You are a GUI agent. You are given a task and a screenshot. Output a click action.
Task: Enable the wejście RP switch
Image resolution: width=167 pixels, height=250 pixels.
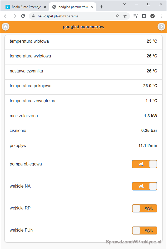click(145, 208)
